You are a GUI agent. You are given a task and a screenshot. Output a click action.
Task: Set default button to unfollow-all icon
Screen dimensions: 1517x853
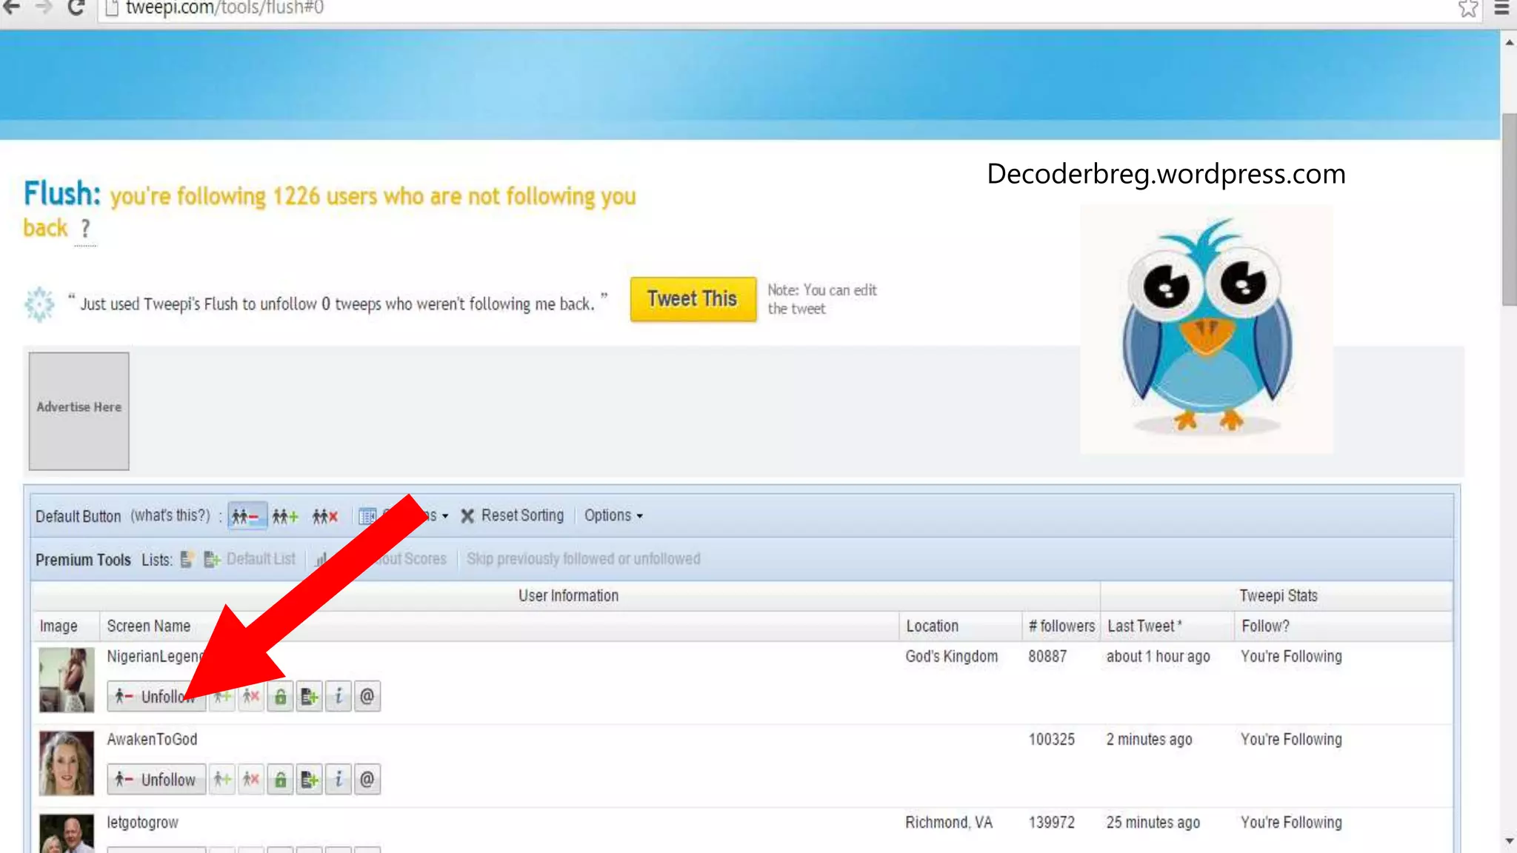coord(247,516)
